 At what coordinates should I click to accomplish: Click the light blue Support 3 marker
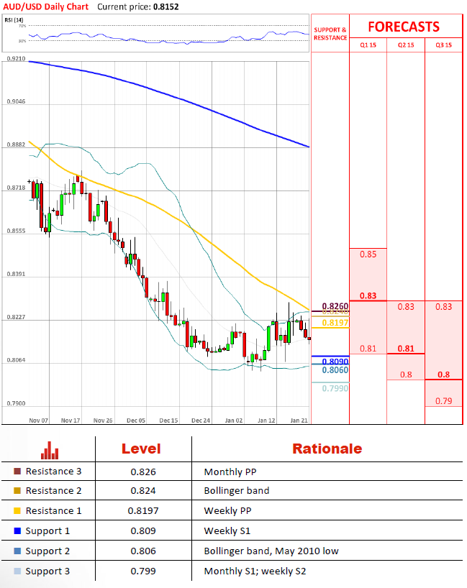[x=17, y=571]
